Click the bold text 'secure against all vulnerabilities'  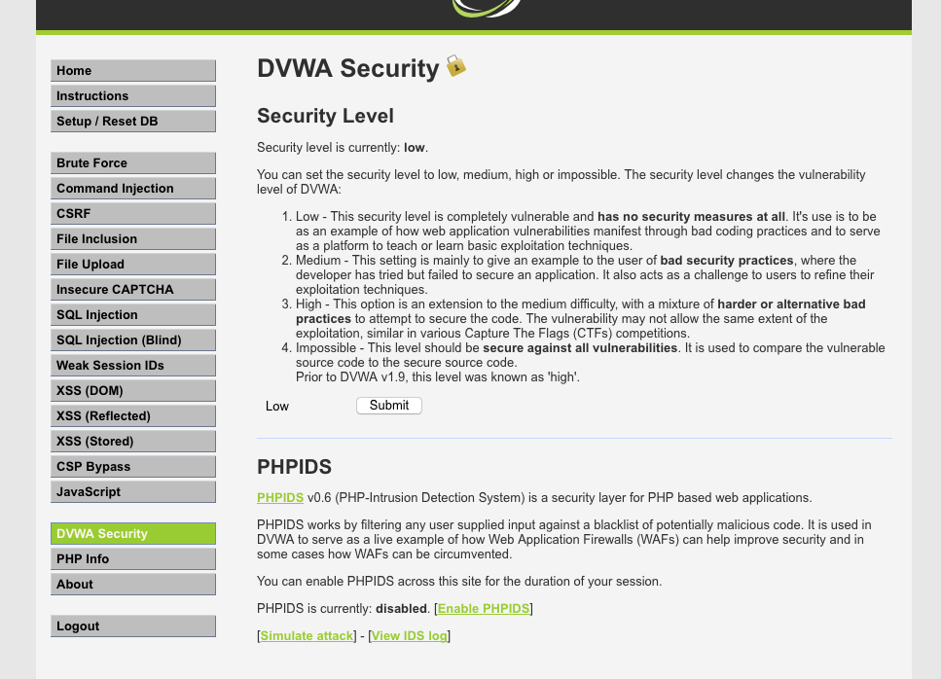pyautogui.click(x=580, y=348)
